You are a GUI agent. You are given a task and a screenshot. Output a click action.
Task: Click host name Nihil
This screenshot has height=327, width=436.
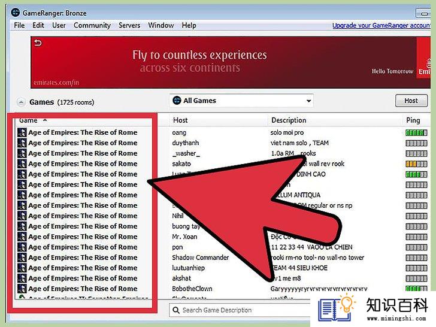(178, 216)
